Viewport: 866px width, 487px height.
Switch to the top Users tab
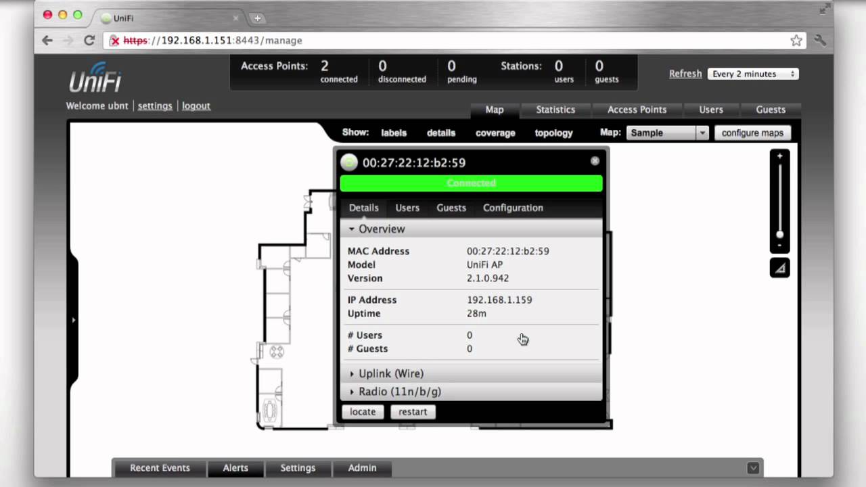click(x=711, y=110)
